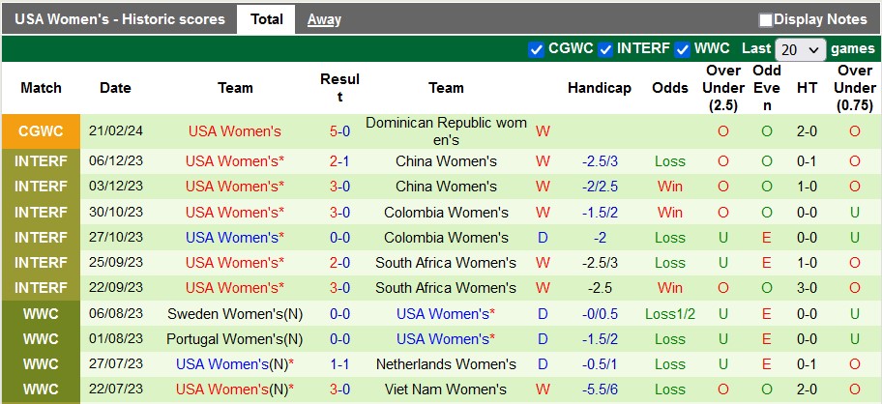Select the Total tab
This screenshot has height=404, width=882.
point(267,19)
